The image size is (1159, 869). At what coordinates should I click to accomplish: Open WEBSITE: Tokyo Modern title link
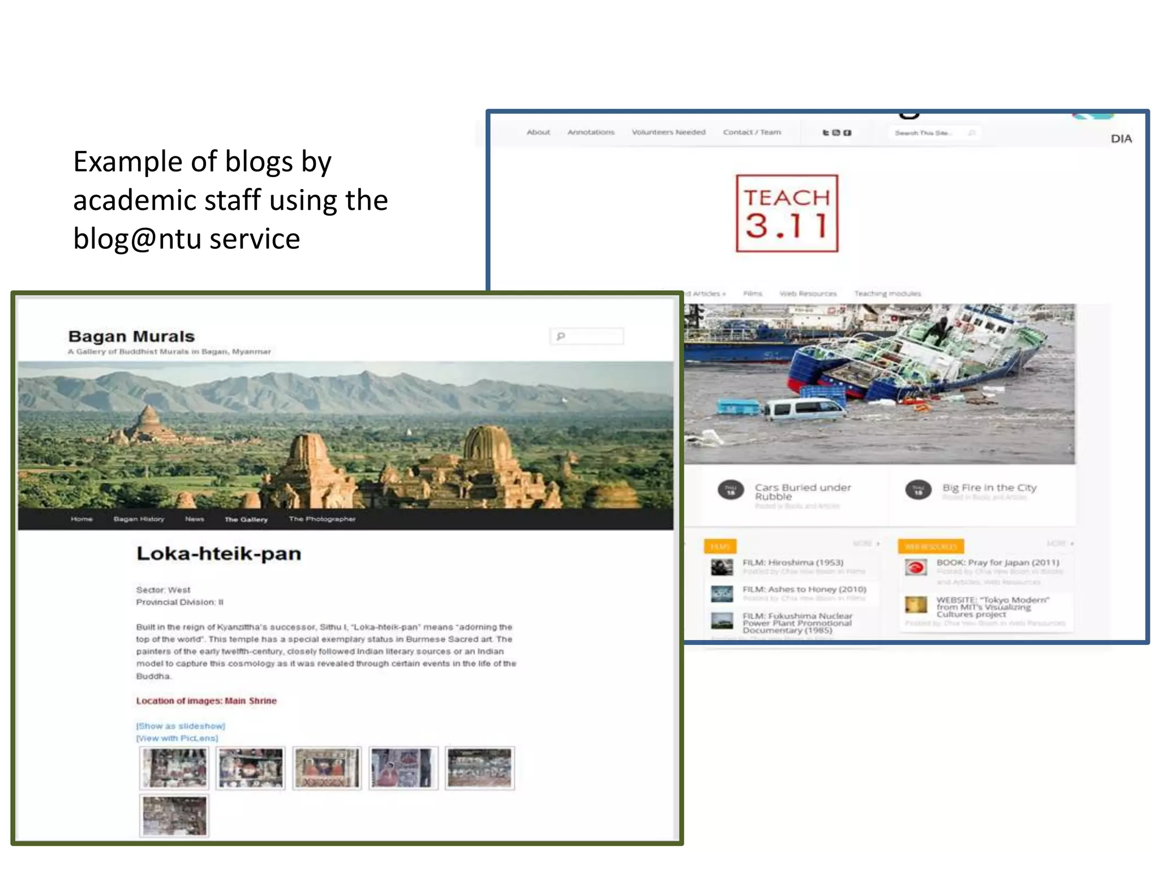click(x=993, y=607)
